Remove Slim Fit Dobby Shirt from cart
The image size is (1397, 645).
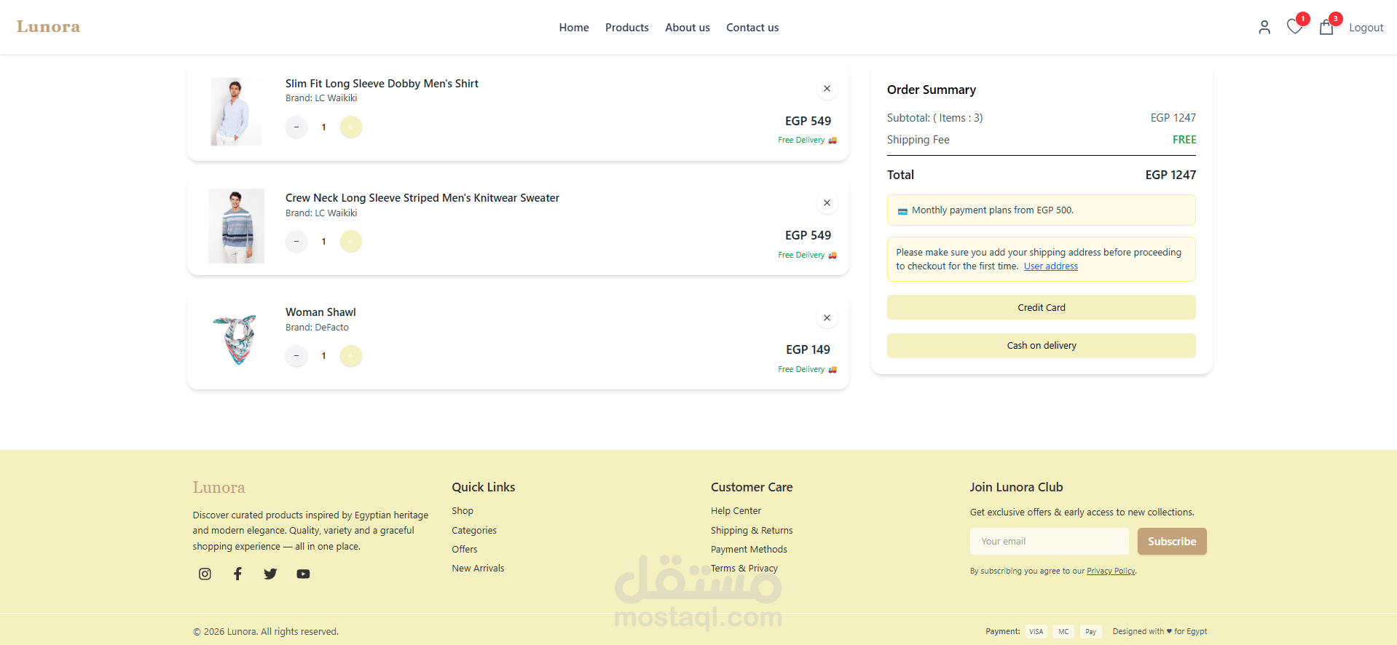coord(827,89)
